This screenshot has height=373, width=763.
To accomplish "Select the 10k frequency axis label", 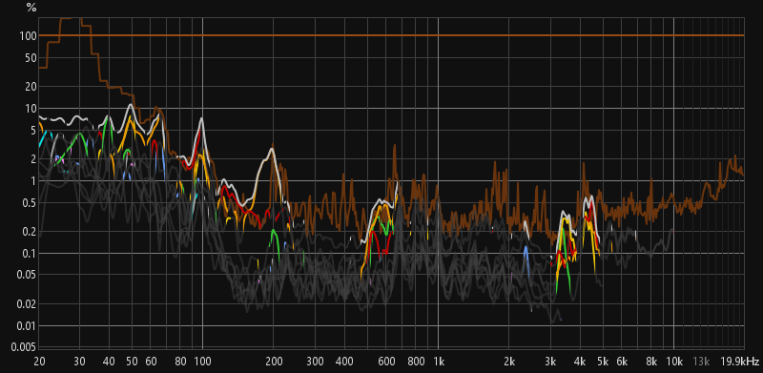I will (x=674, y=362).
